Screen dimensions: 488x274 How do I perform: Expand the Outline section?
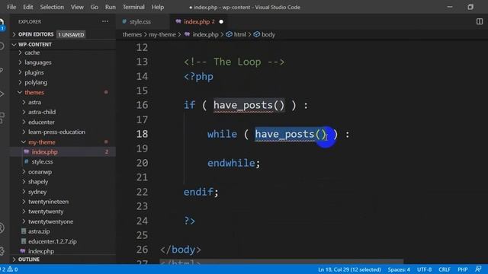point(29,260)
